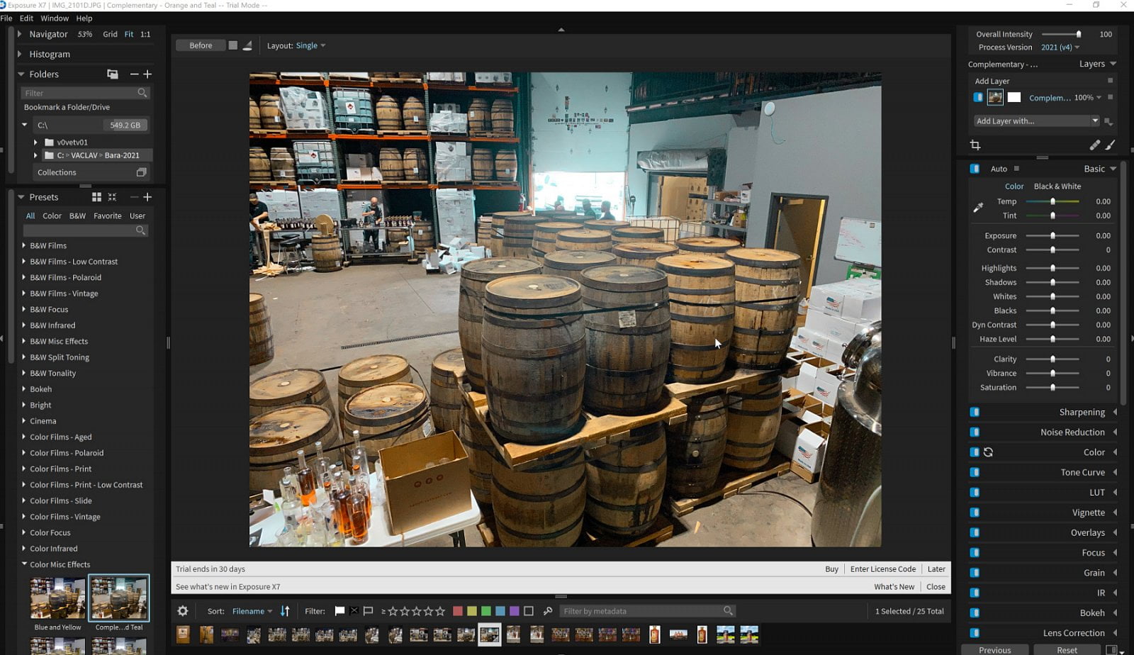
Task: Select the brush tool icon
Action: [1110, 145]
